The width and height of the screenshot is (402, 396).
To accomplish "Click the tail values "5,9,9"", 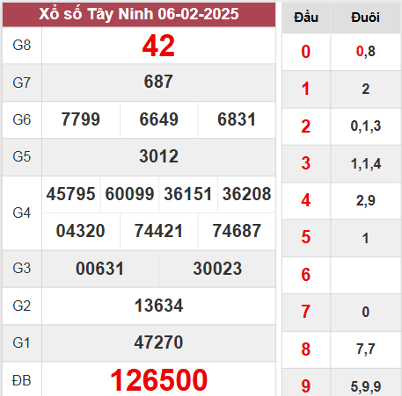I will (366, 386).
